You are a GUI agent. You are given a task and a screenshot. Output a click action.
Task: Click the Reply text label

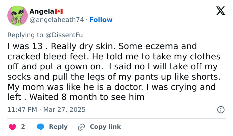point(58,127)
